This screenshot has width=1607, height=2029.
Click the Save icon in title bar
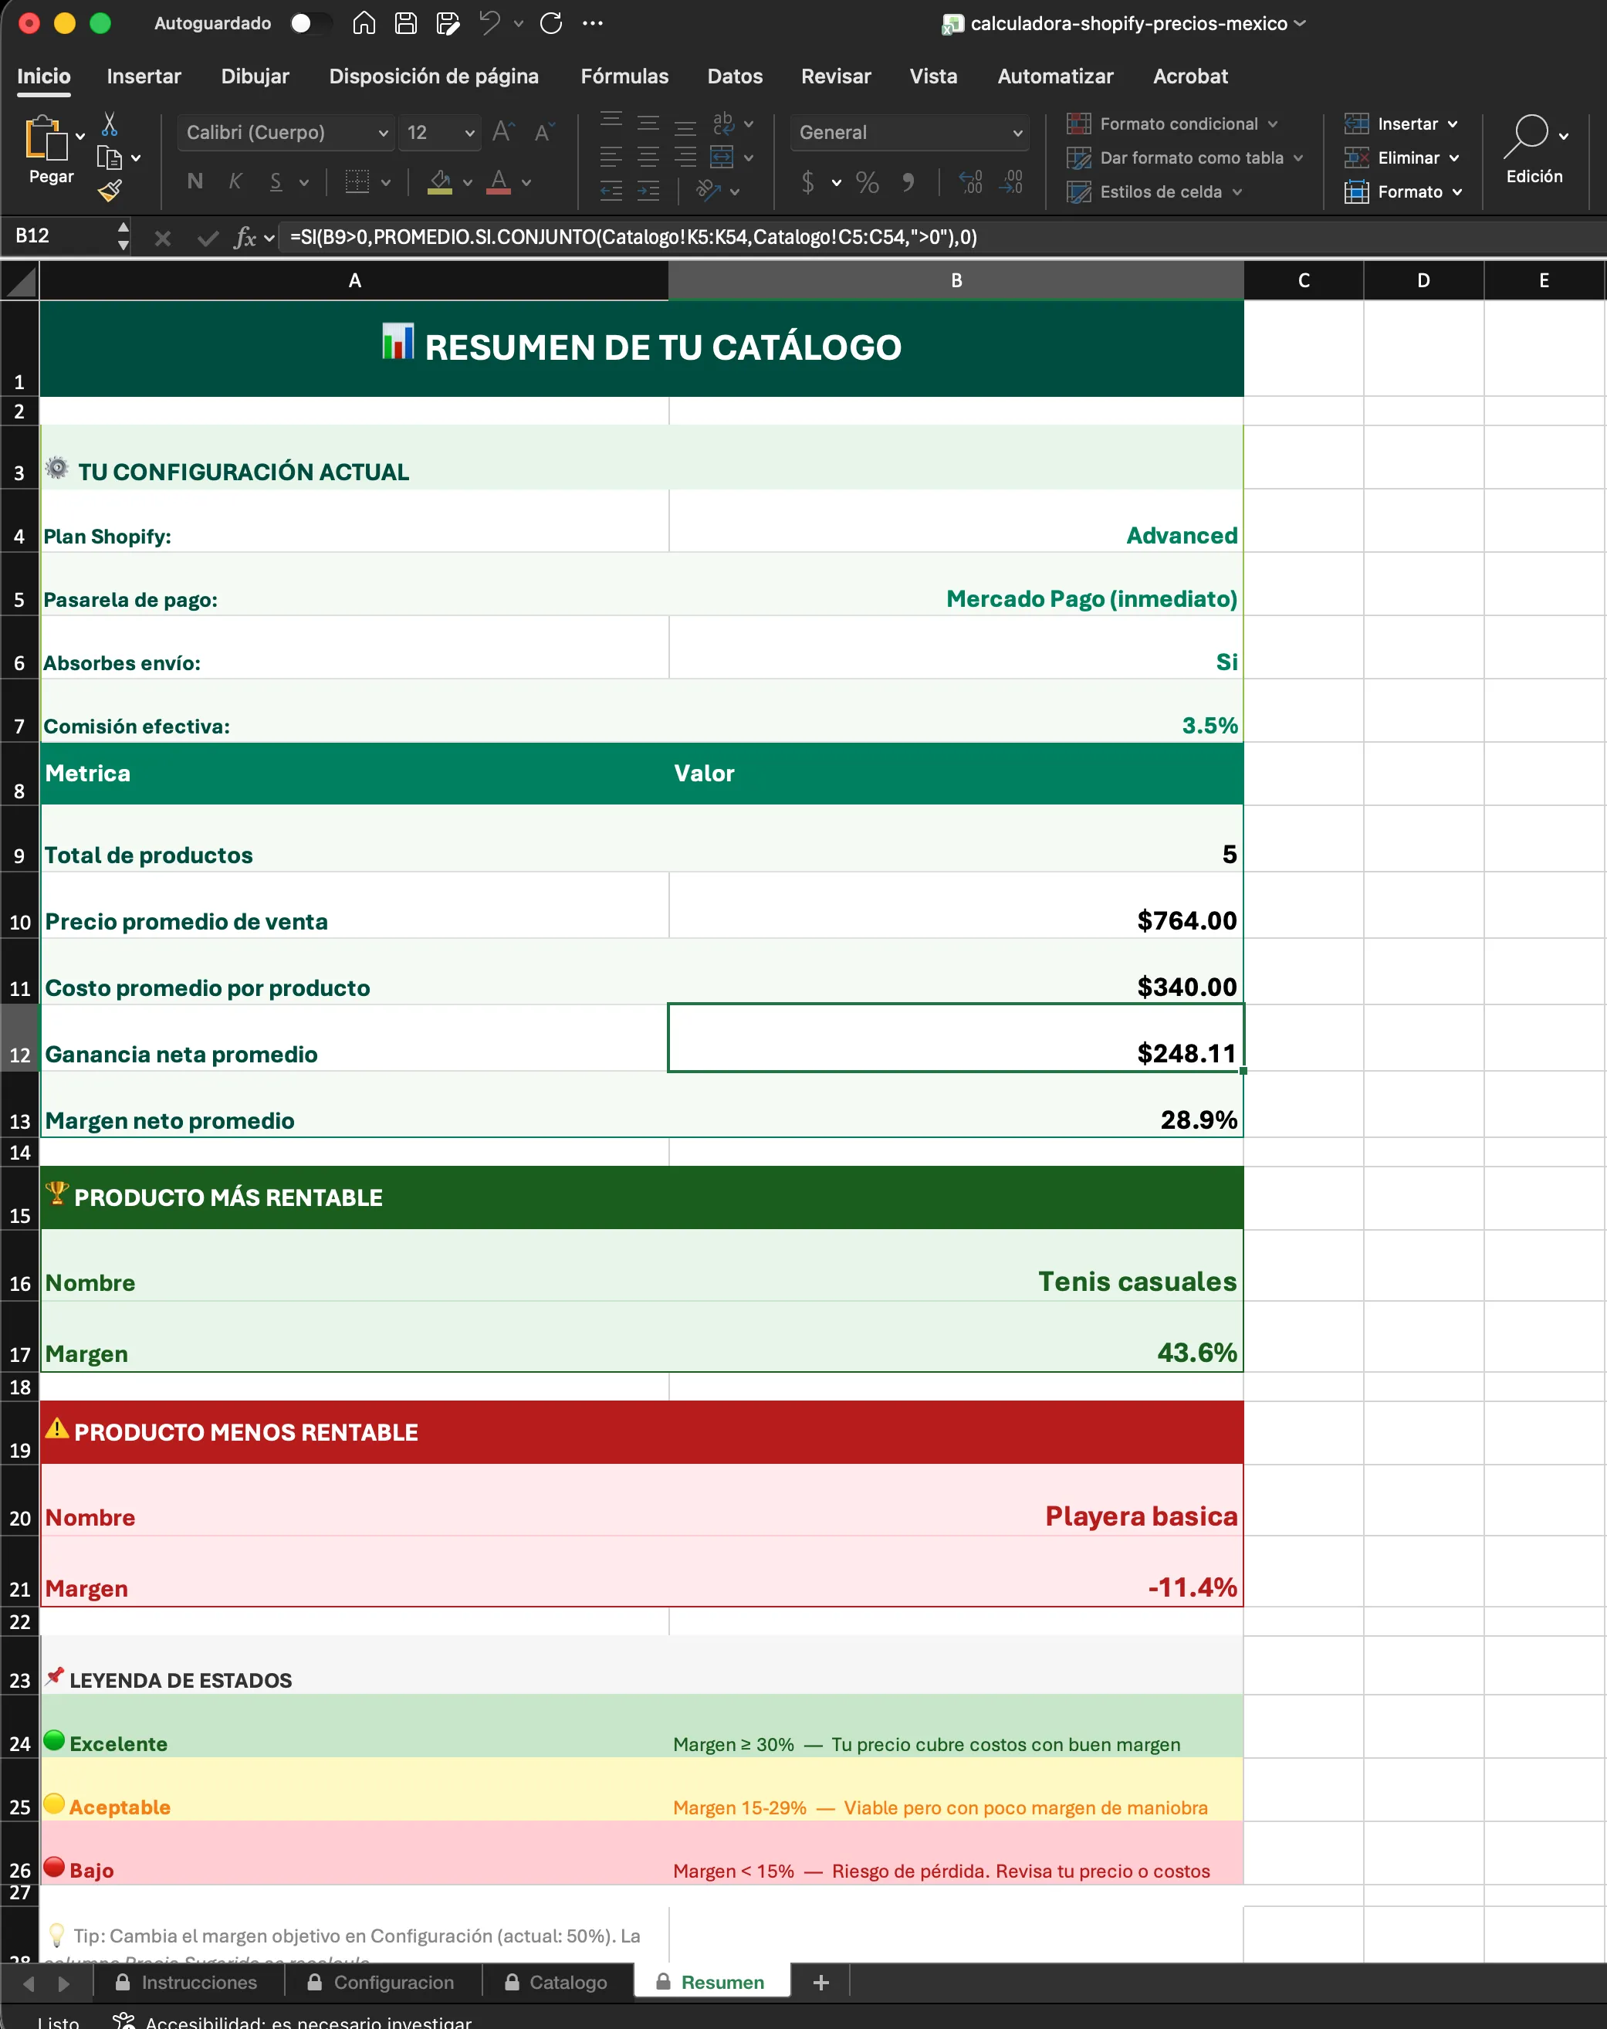[x=405, y=23]
